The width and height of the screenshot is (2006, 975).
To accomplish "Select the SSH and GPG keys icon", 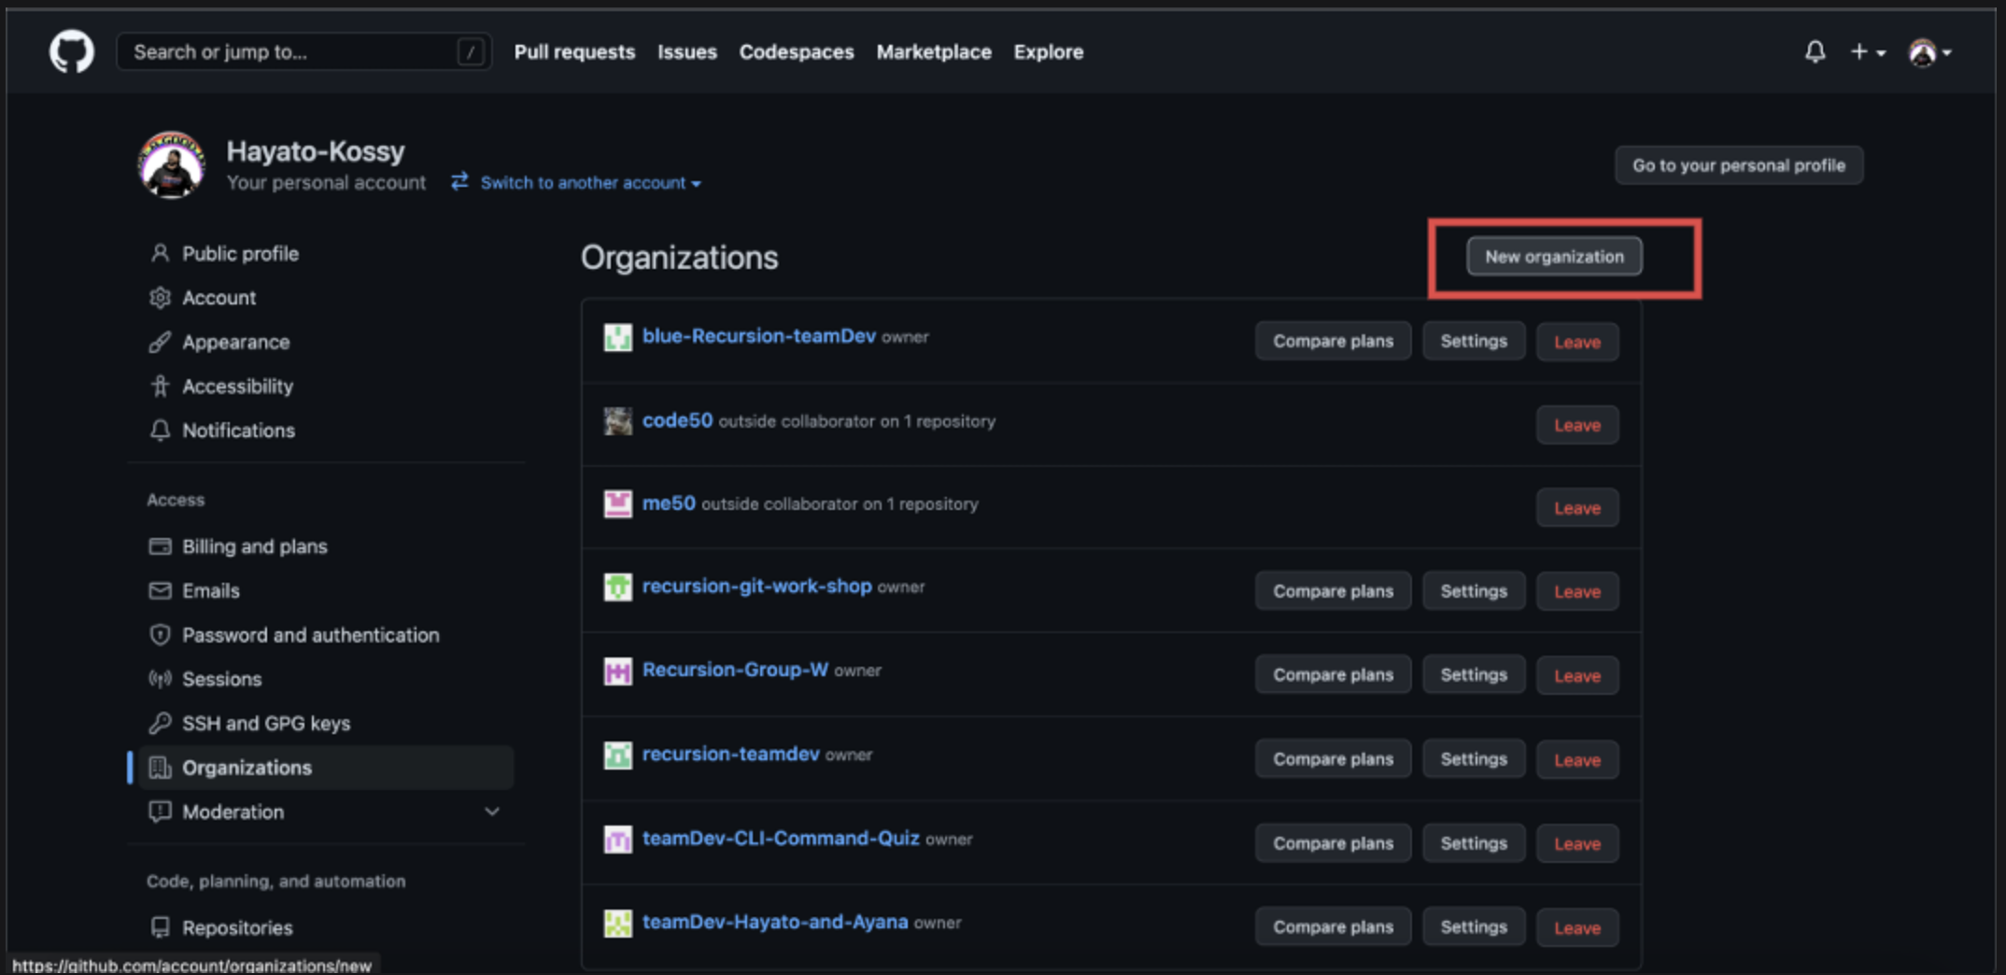I will 159,723.
